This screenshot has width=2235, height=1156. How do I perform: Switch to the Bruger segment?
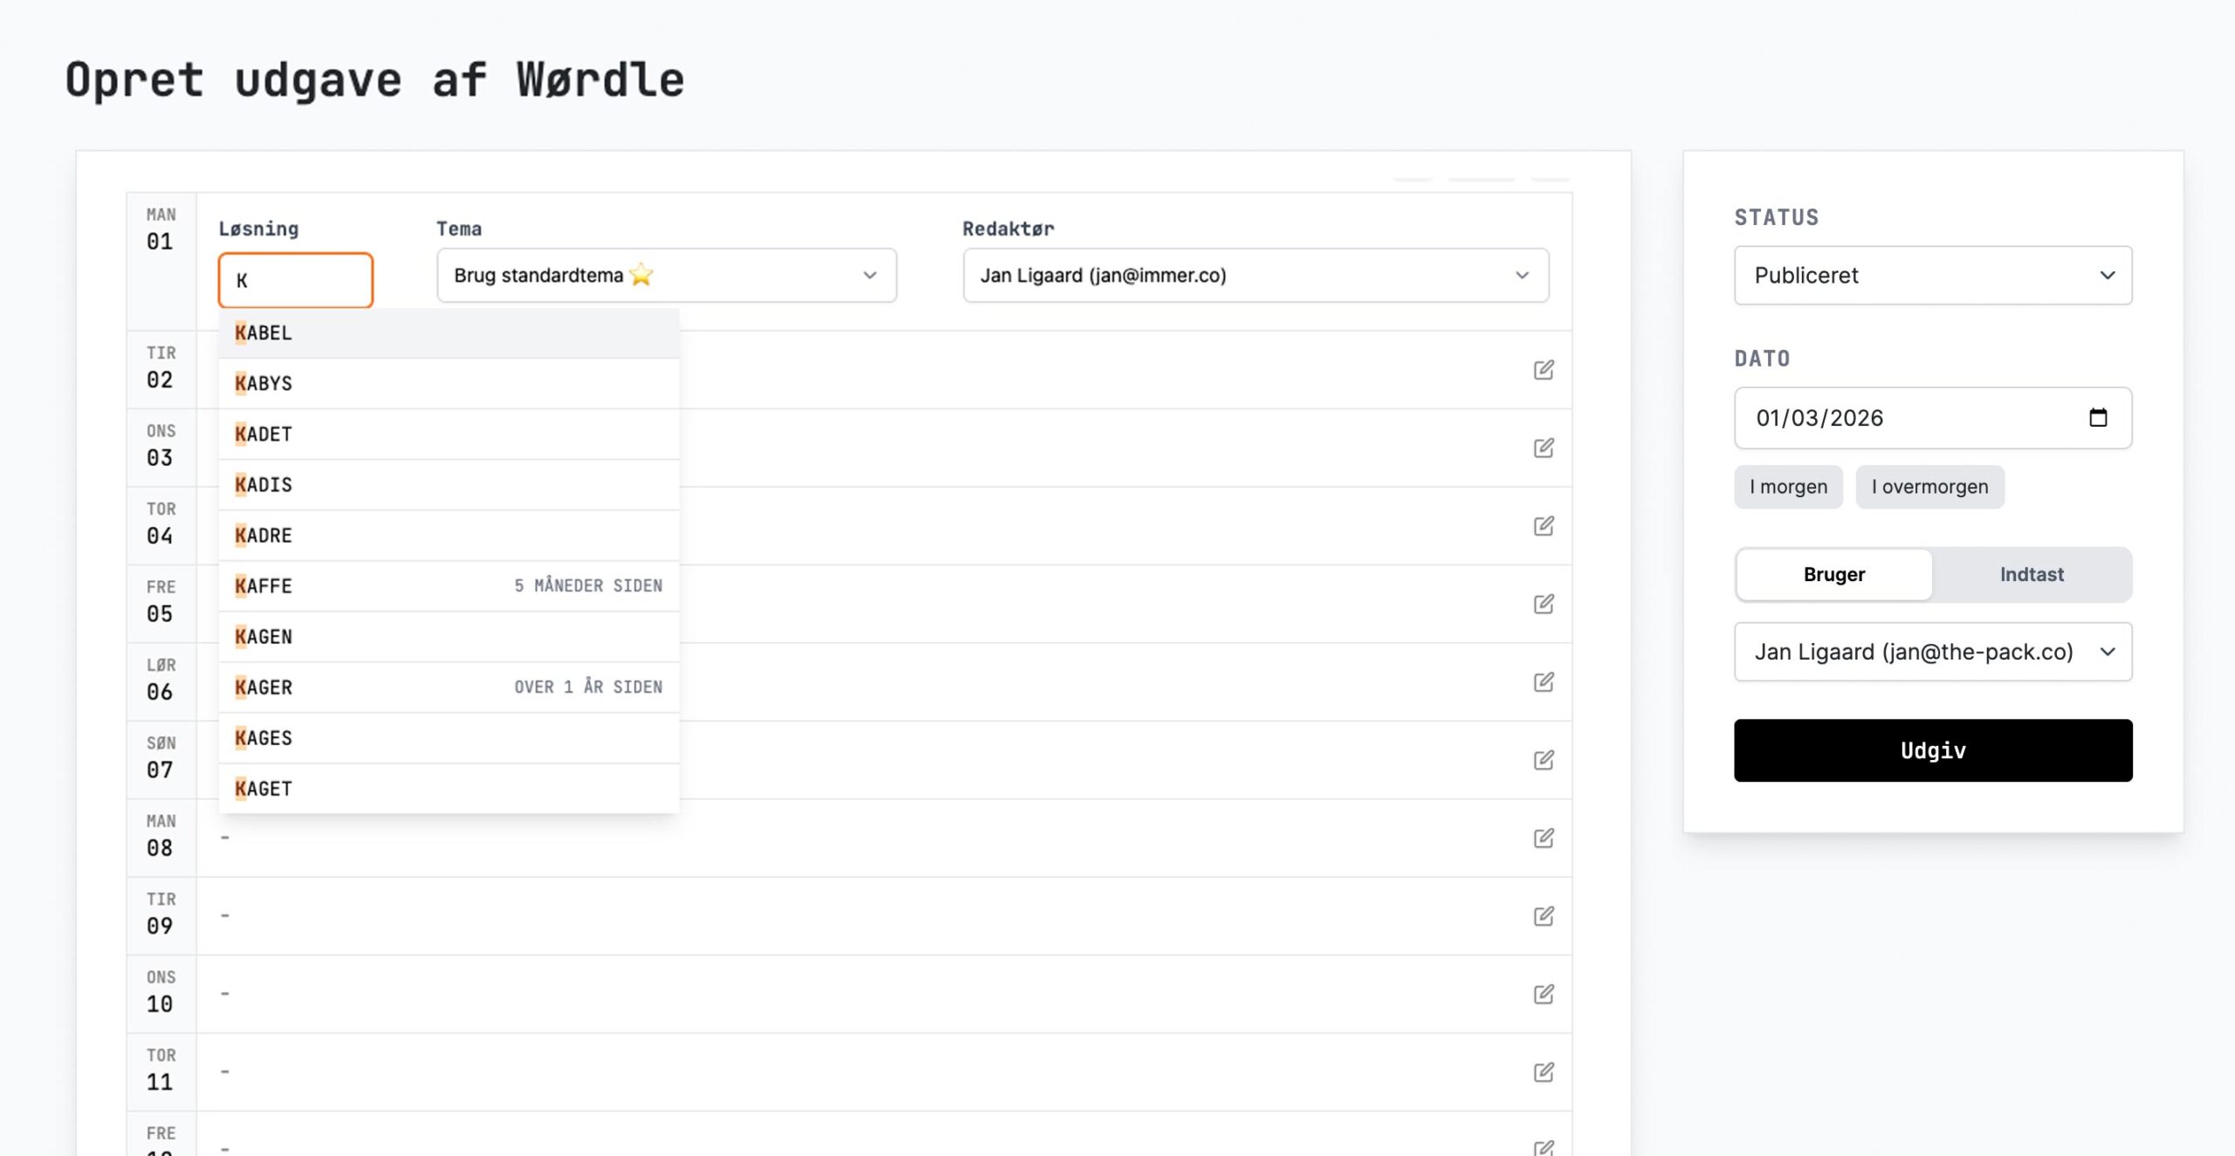[1833, 574]
